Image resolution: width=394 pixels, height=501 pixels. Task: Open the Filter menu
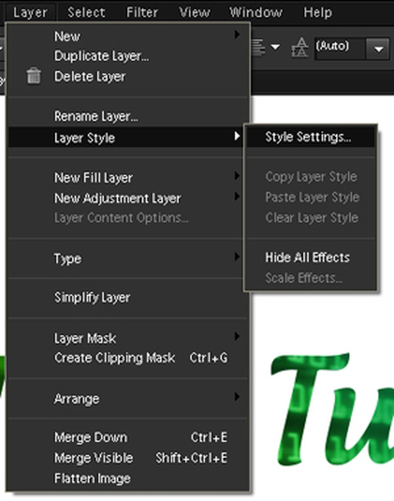coord(142,12)
